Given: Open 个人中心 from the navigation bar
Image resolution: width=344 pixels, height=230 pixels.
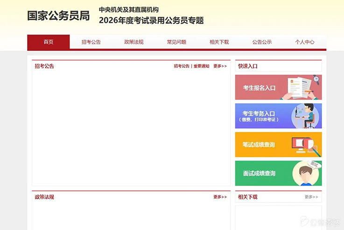Looking at the screenshot, I should click(x=304, y=42).
